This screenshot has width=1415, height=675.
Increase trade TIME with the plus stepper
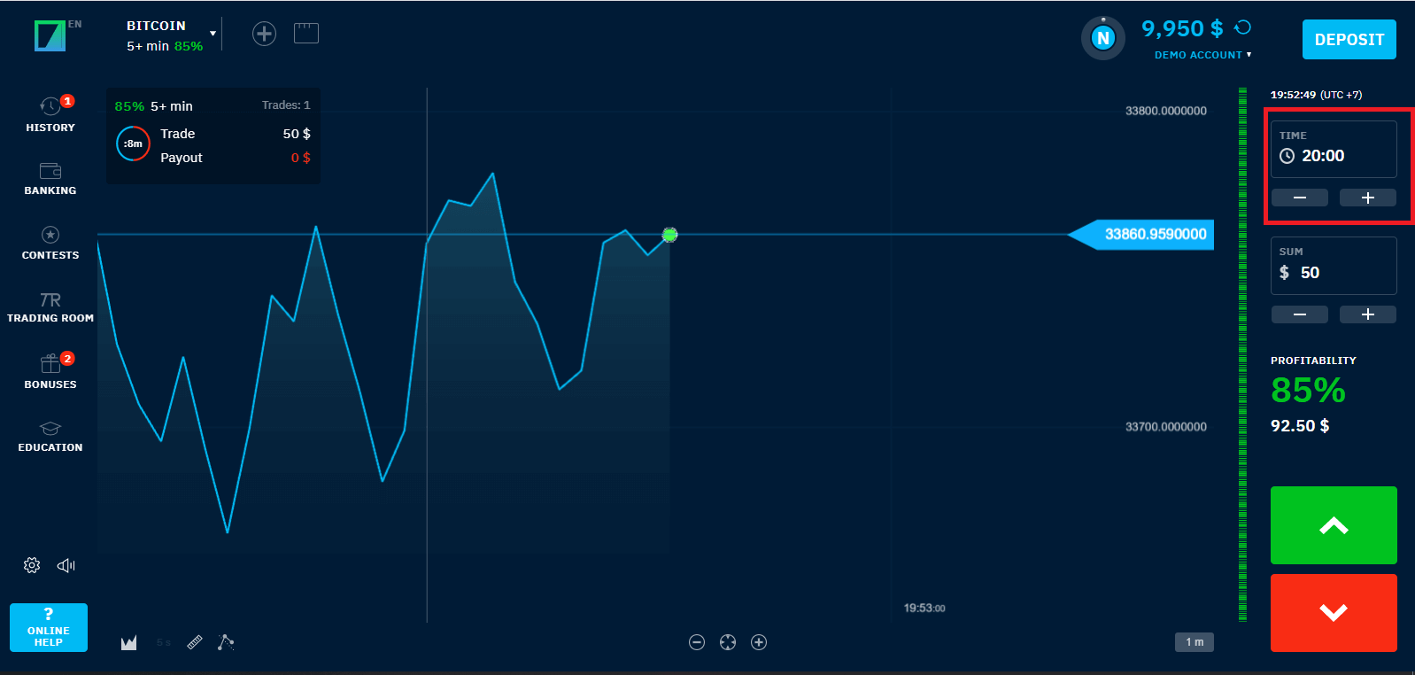(1367, 197)
